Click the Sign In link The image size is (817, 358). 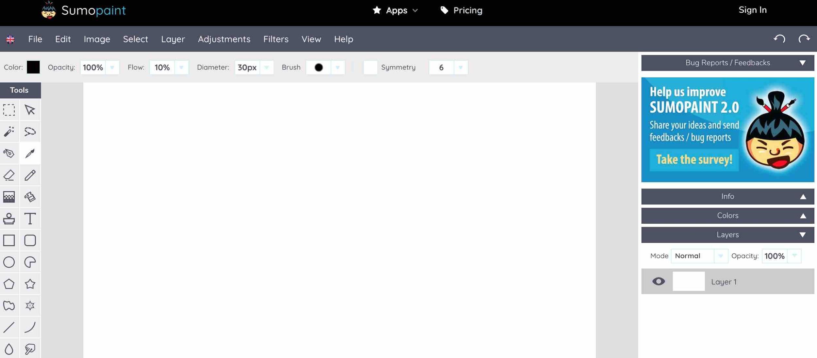(752, 10)
